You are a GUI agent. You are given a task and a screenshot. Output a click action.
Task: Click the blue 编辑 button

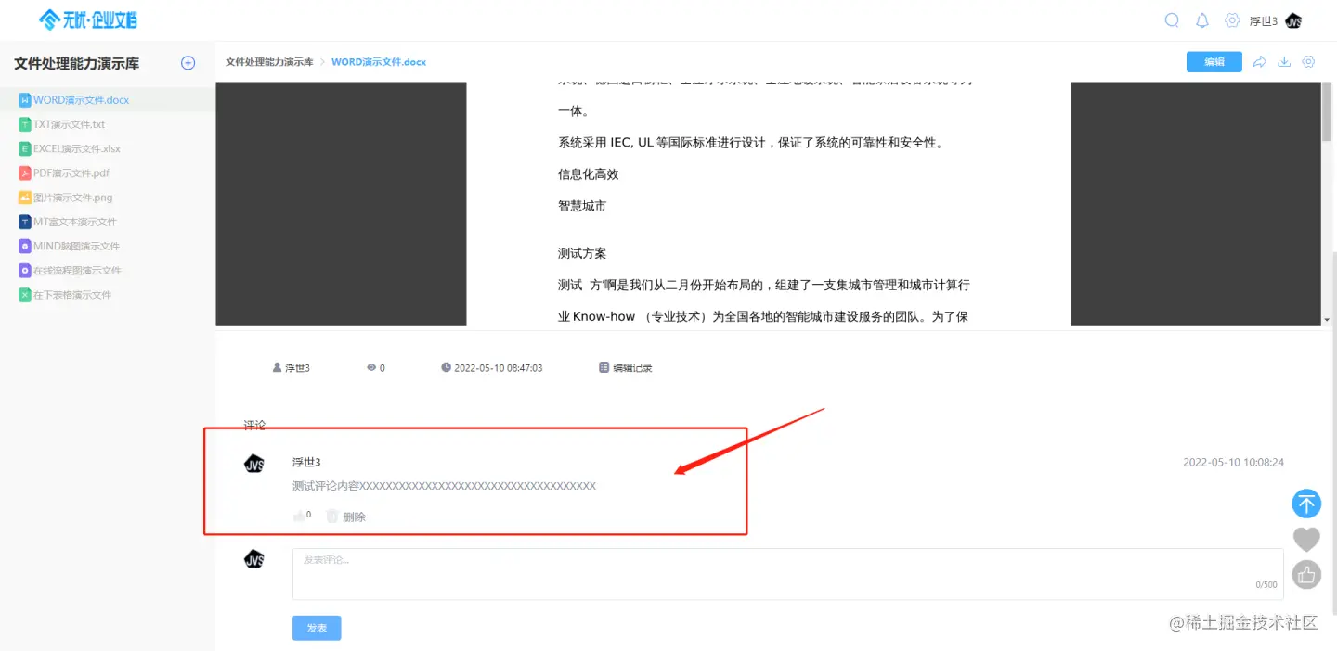point(1214,62)
